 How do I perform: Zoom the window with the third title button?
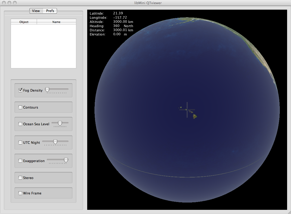pyautogui.click(x=15, y=3)
